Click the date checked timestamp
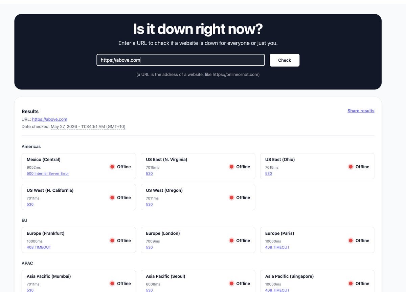Image resolution: width=406 pixels, height=292 pixels. [88, 127]
